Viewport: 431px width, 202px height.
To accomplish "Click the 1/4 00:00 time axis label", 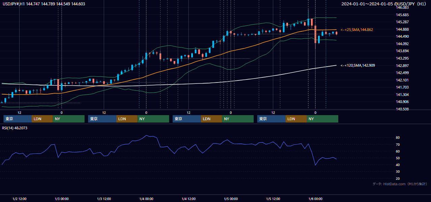I will click(146, 199).
